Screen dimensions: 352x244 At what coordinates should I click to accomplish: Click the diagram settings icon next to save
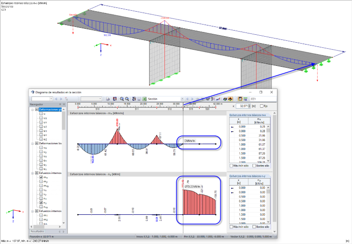134,99
